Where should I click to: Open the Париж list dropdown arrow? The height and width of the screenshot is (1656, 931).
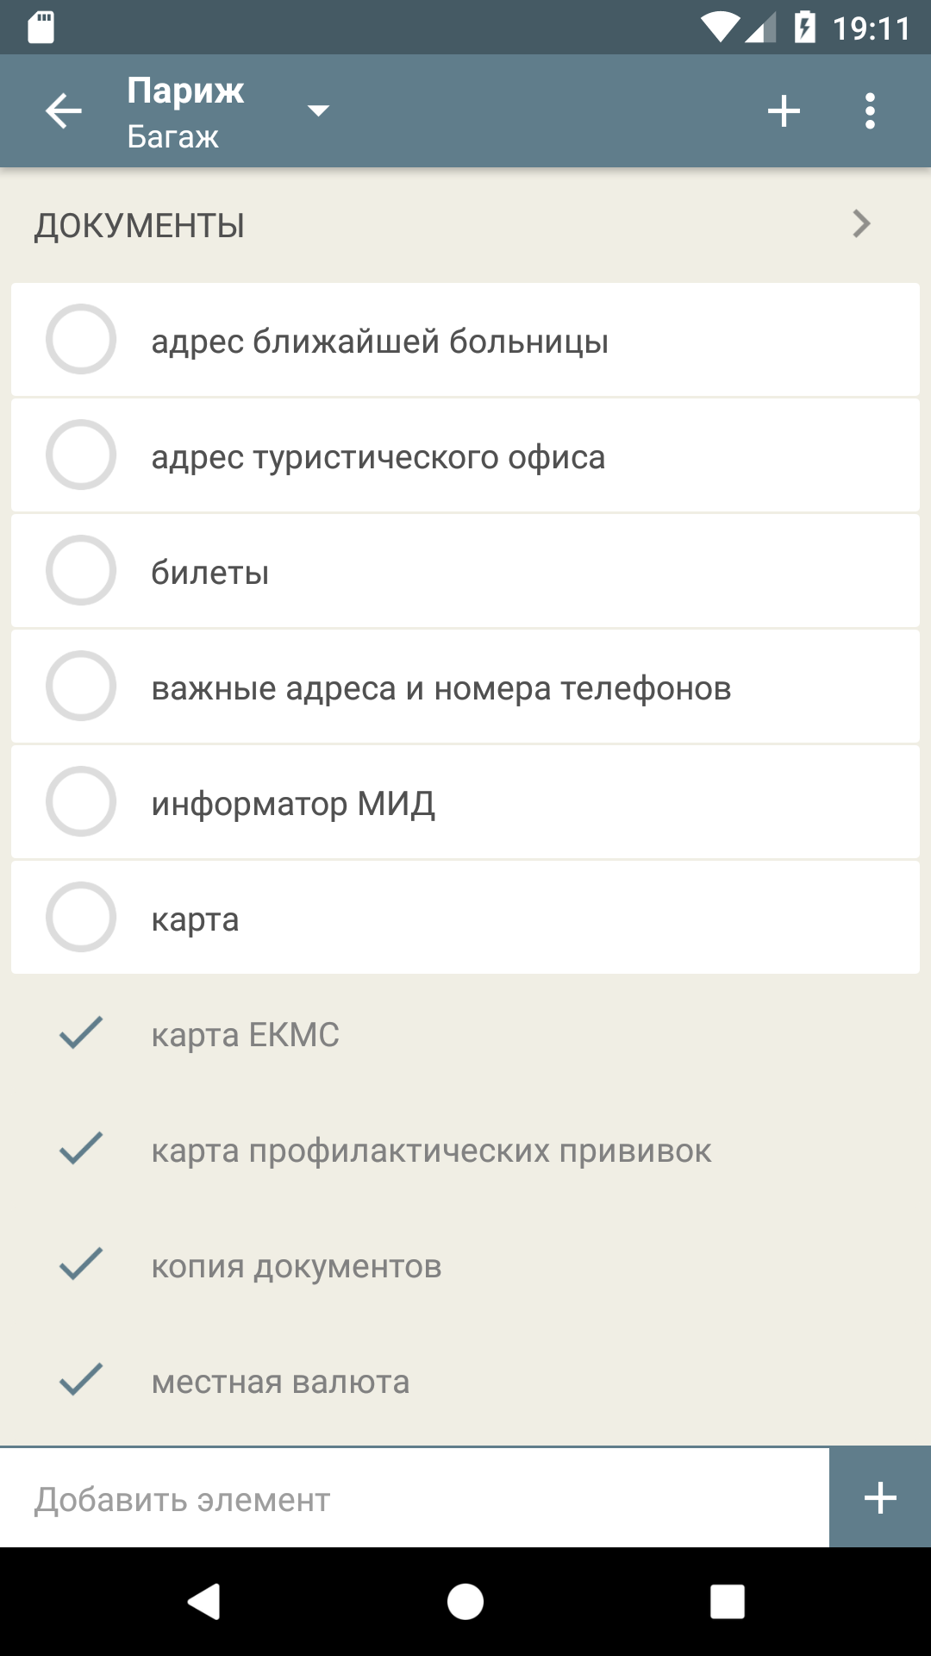tap(319, 110)
